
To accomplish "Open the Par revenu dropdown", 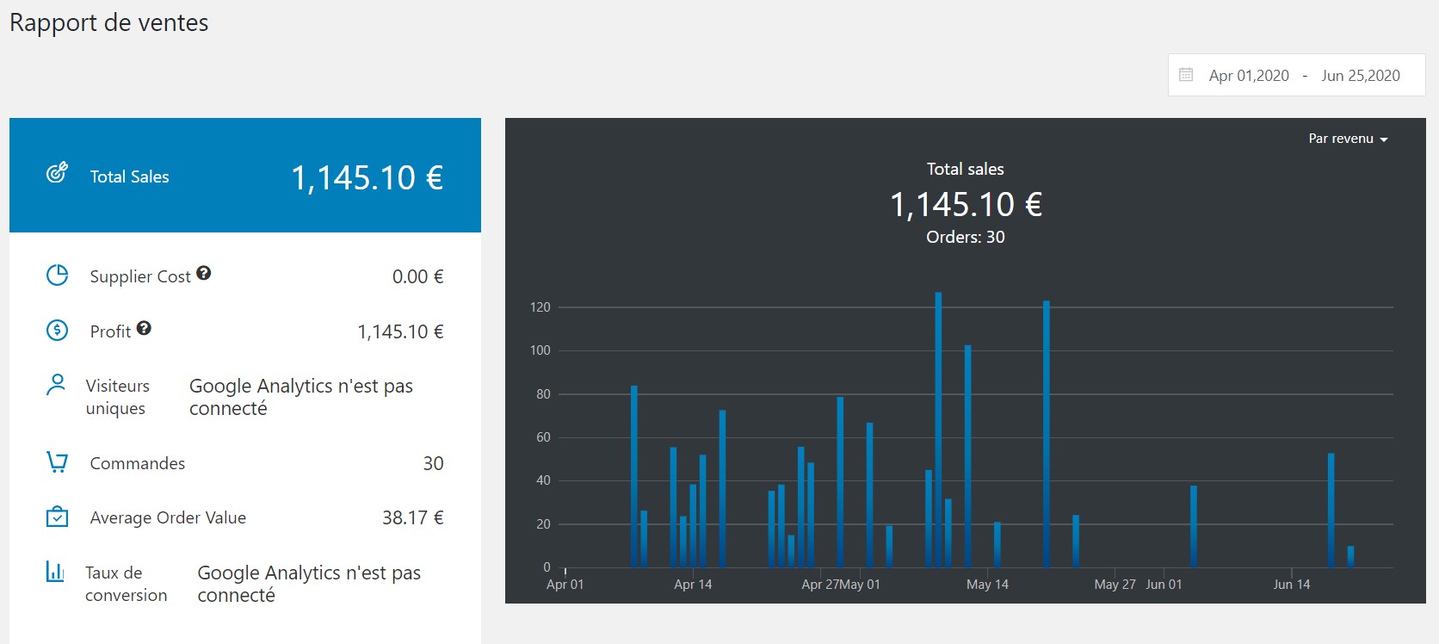I will click(x=1348, y=139).
